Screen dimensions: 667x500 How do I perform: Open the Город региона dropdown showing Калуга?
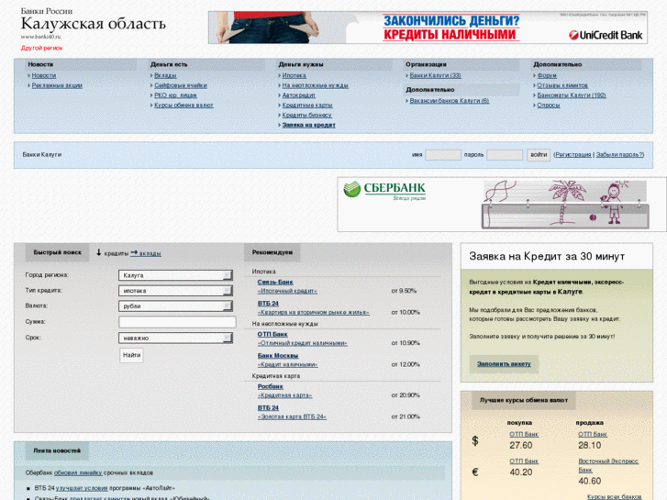click(x=175, y=275)
